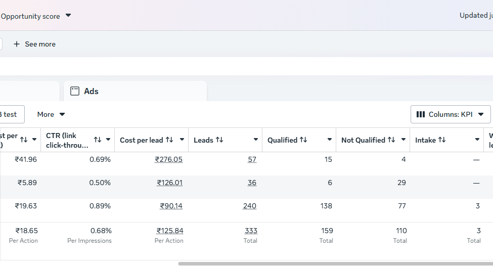Select the 0.69% CTR cell
This screenshot has height=266, width=493.
coord(100,159)
